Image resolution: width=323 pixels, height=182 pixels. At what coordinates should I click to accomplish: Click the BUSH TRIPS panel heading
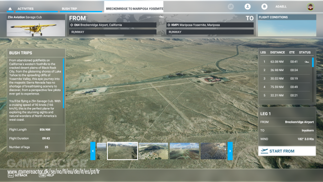pos(20,53)
